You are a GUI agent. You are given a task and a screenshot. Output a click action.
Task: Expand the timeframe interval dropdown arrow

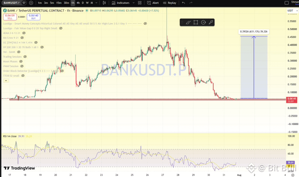[96, 3]
